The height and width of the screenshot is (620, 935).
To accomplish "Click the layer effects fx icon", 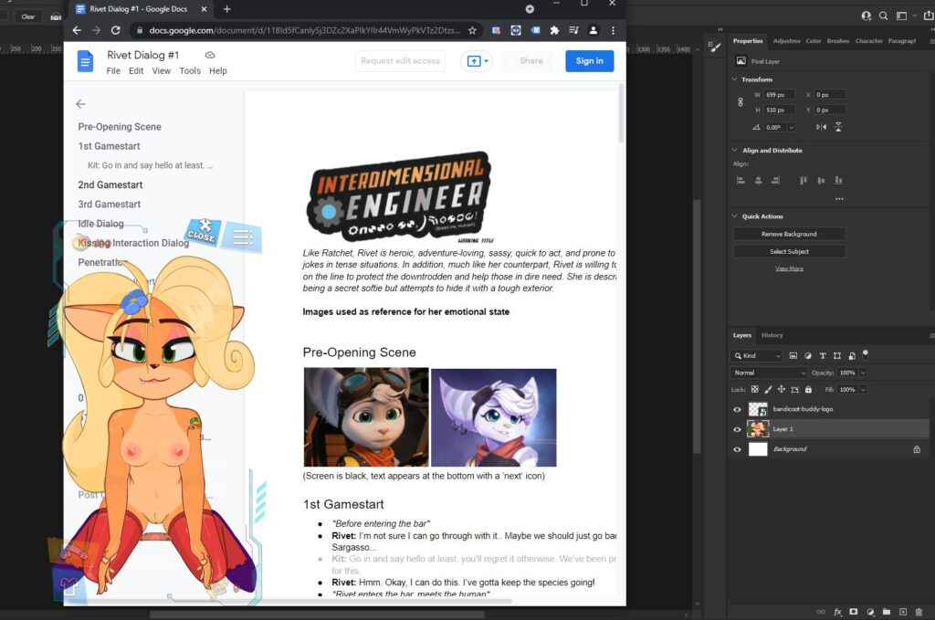I will coord(838,612).
